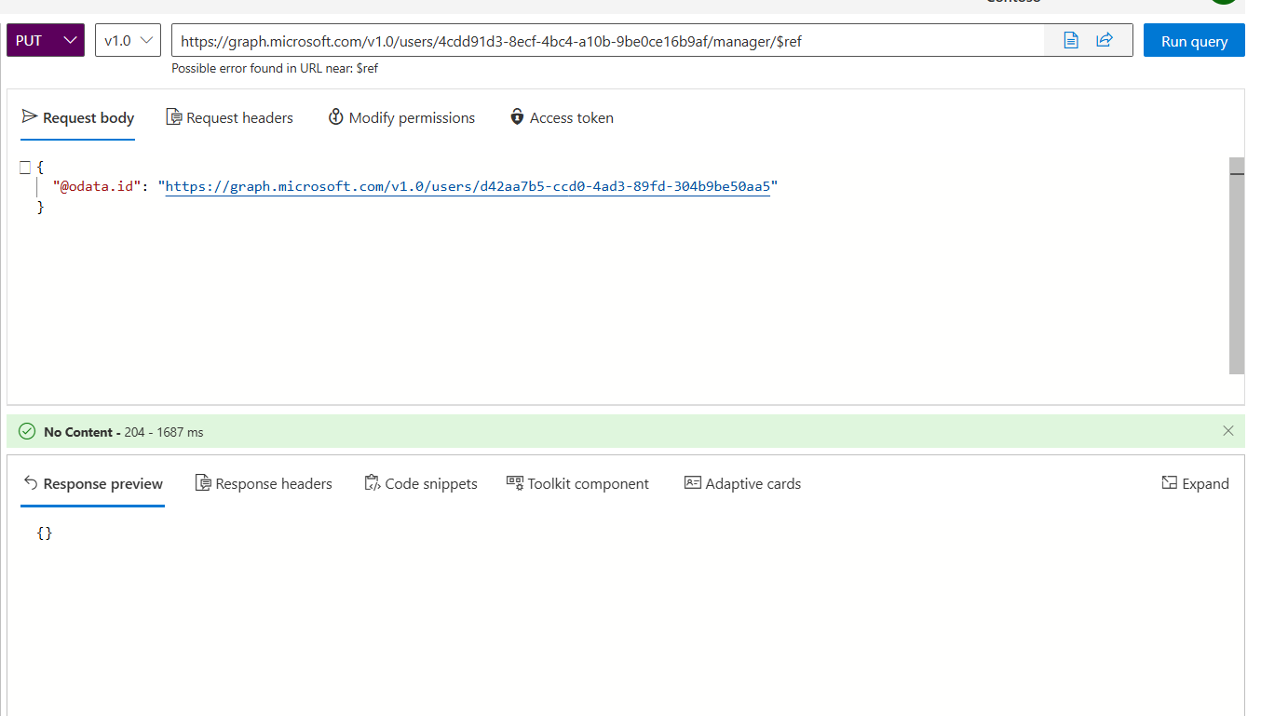Open the Modify permissions tab
Viewport: 1261px width, 716px height.
401,118
